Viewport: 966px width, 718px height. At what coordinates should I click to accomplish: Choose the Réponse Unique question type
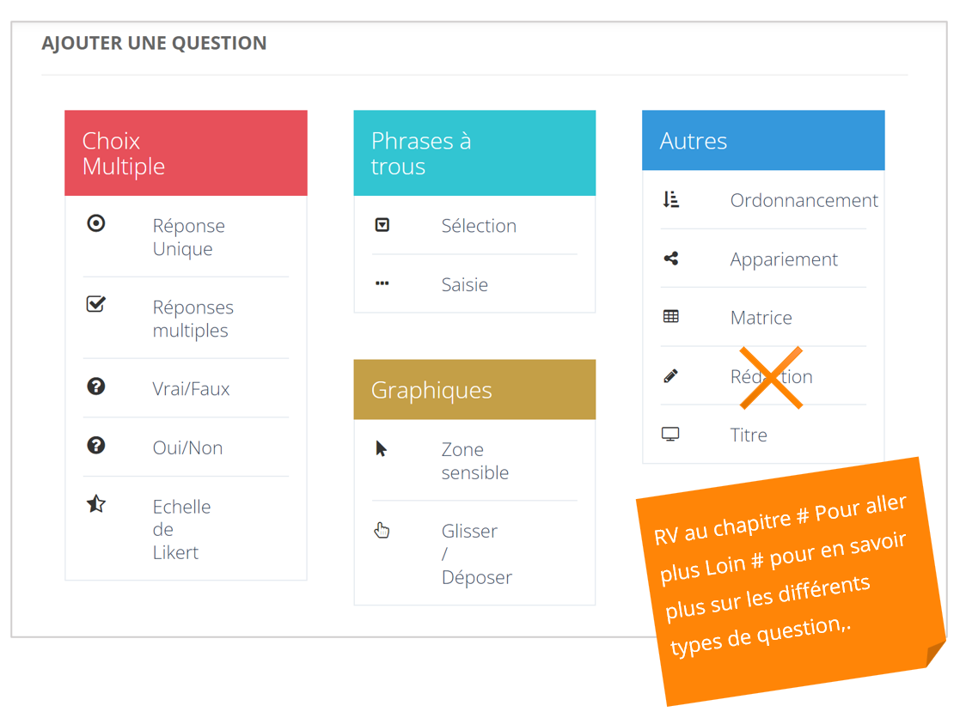pos(188,237)
